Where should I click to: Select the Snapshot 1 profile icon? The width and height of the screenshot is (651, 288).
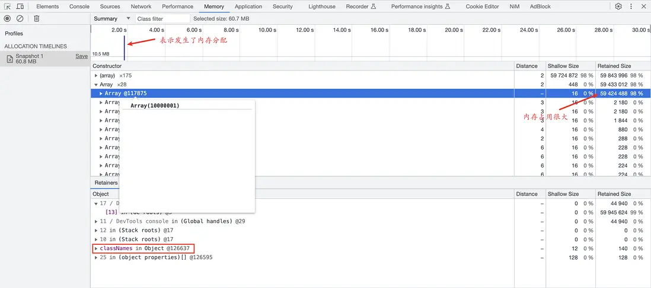click(x=10, y=59)
